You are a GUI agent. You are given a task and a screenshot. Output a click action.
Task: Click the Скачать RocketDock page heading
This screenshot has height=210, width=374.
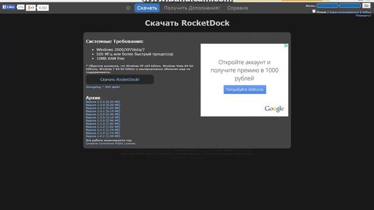[187, 23]
